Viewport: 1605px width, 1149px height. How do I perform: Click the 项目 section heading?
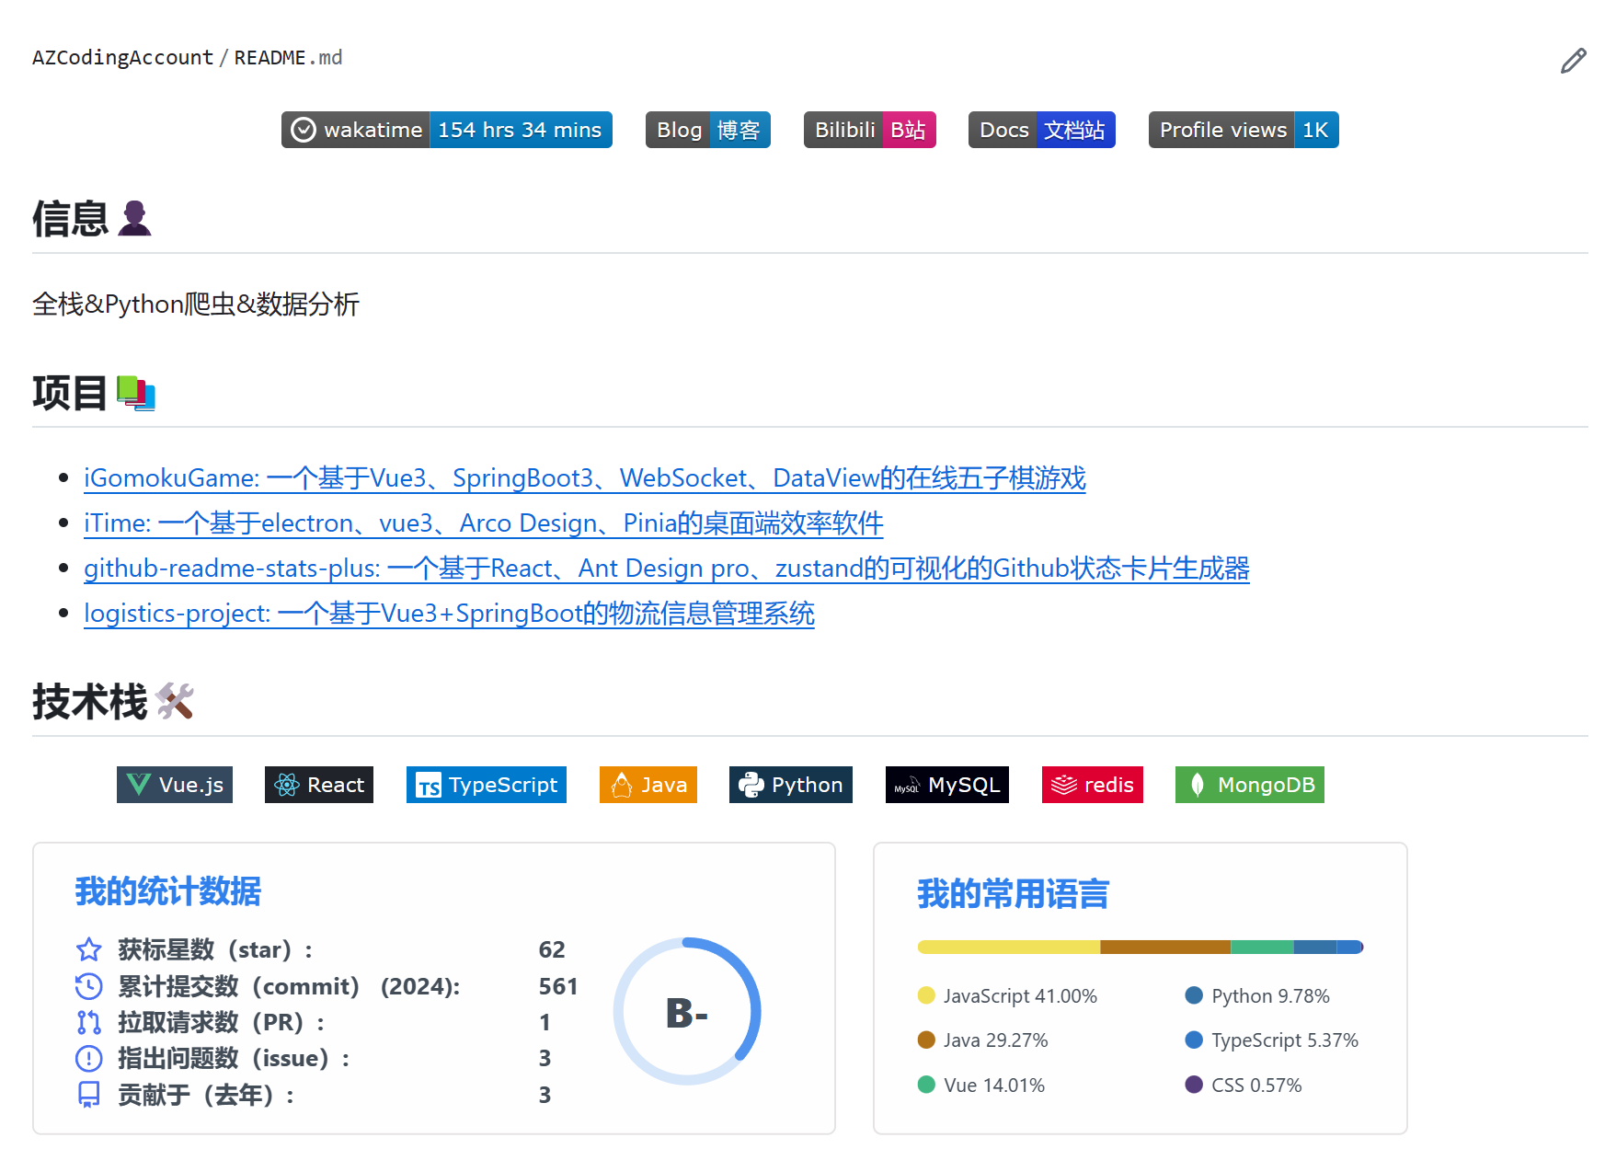[71, 393]
